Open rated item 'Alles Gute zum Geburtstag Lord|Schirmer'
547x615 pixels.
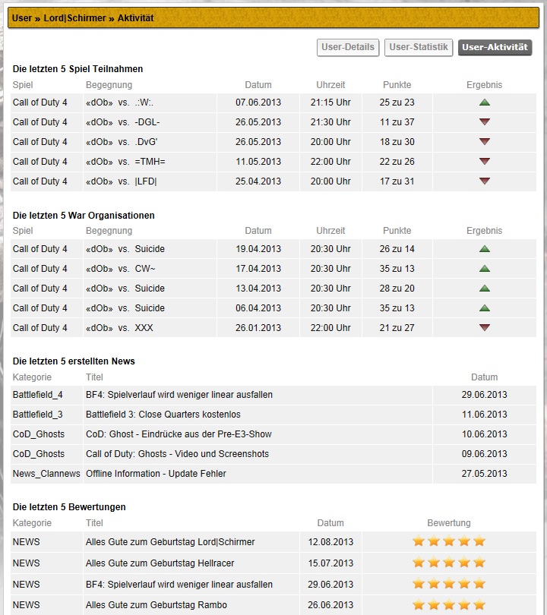pyautogui.click(x=170, y=541)
